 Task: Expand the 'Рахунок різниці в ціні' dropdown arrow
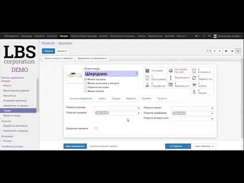pos(212,118)
